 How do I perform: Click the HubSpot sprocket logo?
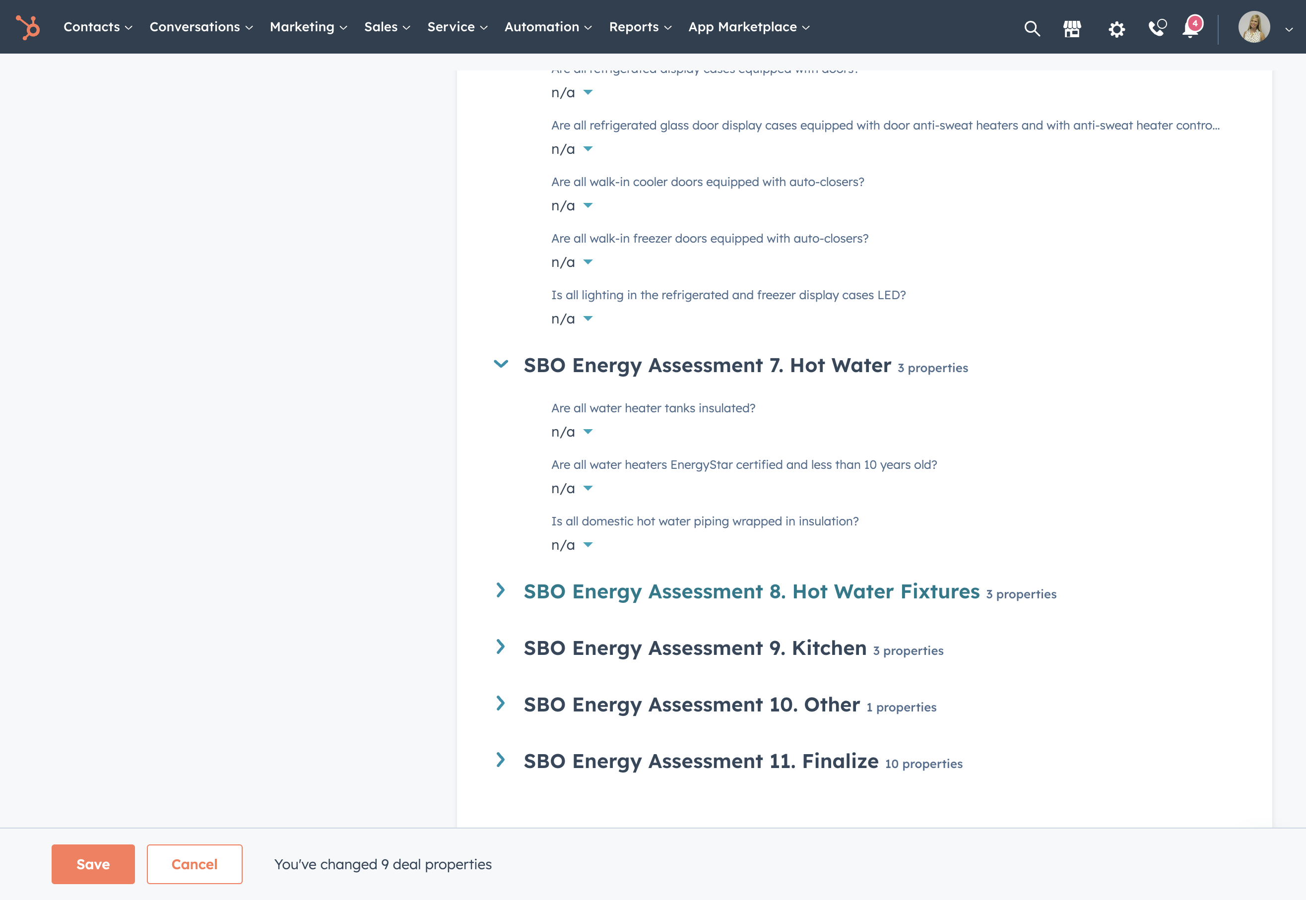click(x=28, y=27)
